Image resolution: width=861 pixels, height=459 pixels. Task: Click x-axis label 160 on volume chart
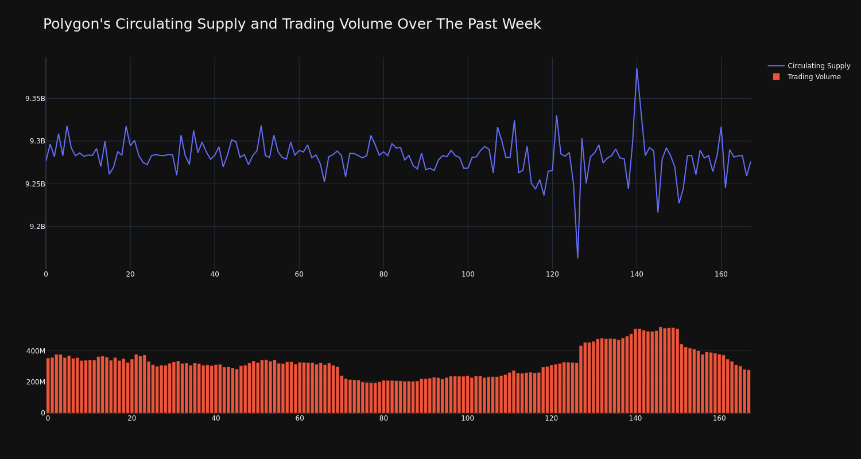[719, 418]
